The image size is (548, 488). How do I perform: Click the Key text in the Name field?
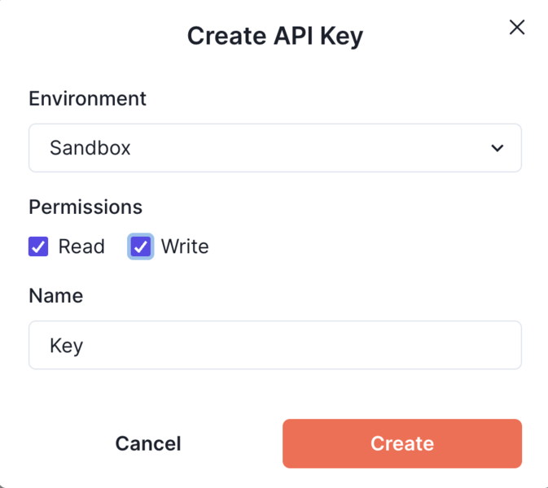(67, 346)
